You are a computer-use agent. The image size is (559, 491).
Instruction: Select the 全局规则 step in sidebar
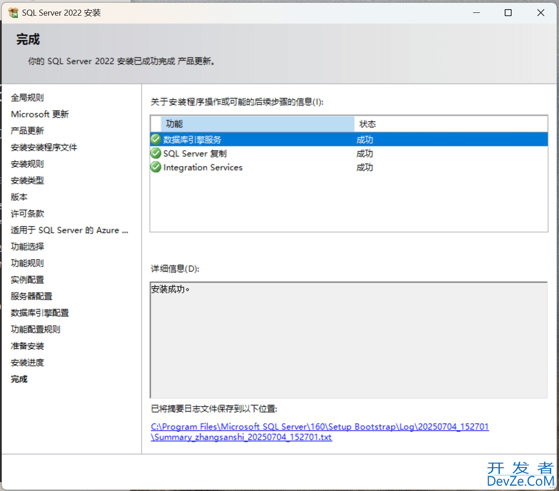click(x=28, y=97)
